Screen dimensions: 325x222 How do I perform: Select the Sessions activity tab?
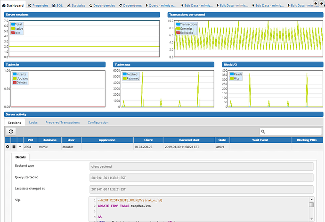(x=15, y=123)
